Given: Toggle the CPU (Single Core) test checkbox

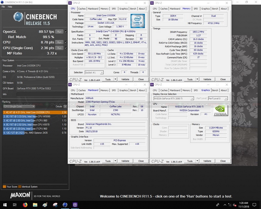Looking at the screenshot, I should (66, 48).
